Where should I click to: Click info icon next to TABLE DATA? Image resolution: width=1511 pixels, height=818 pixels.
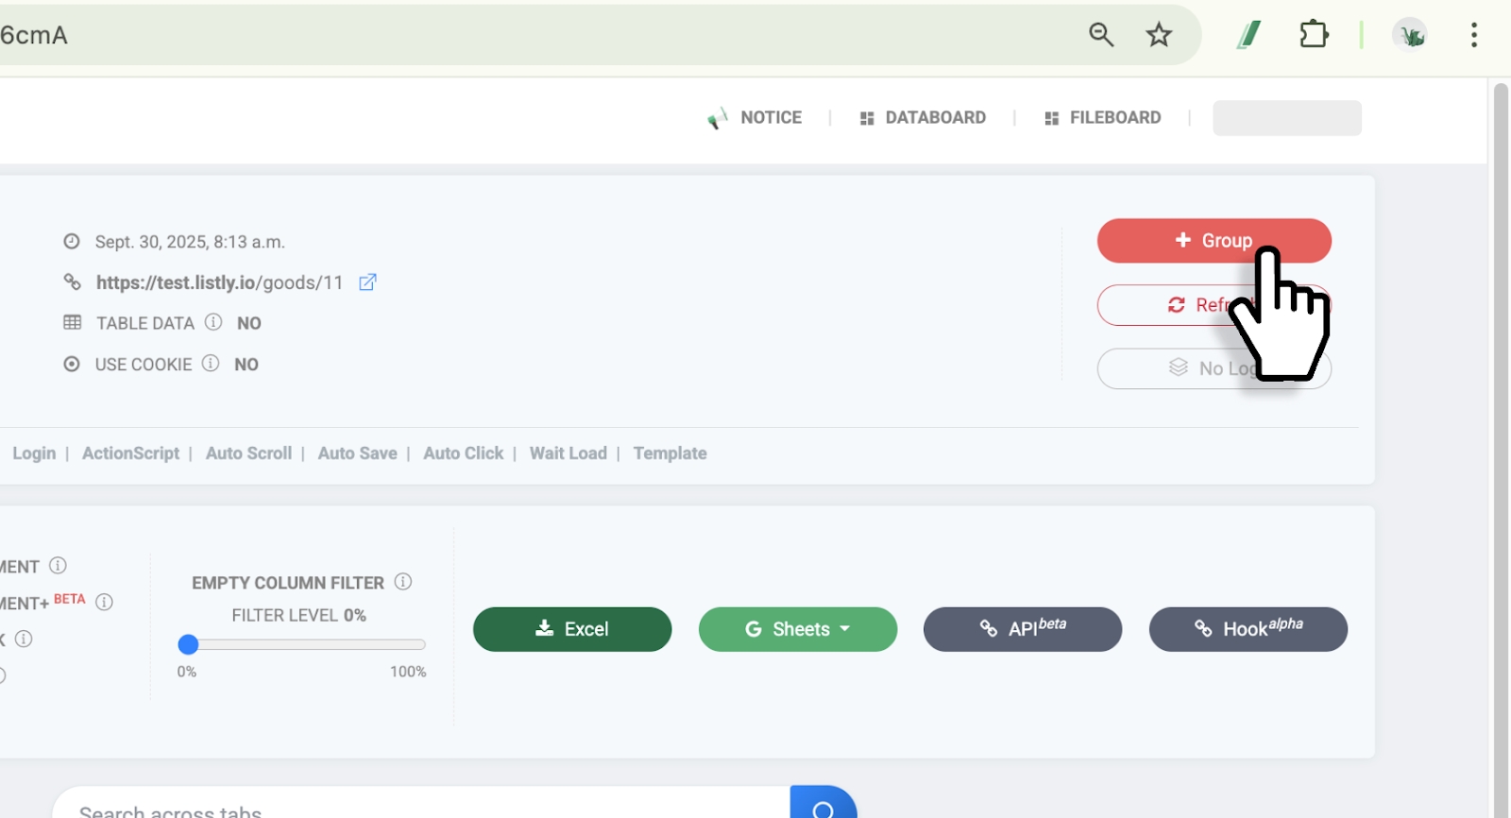(213, 322)
